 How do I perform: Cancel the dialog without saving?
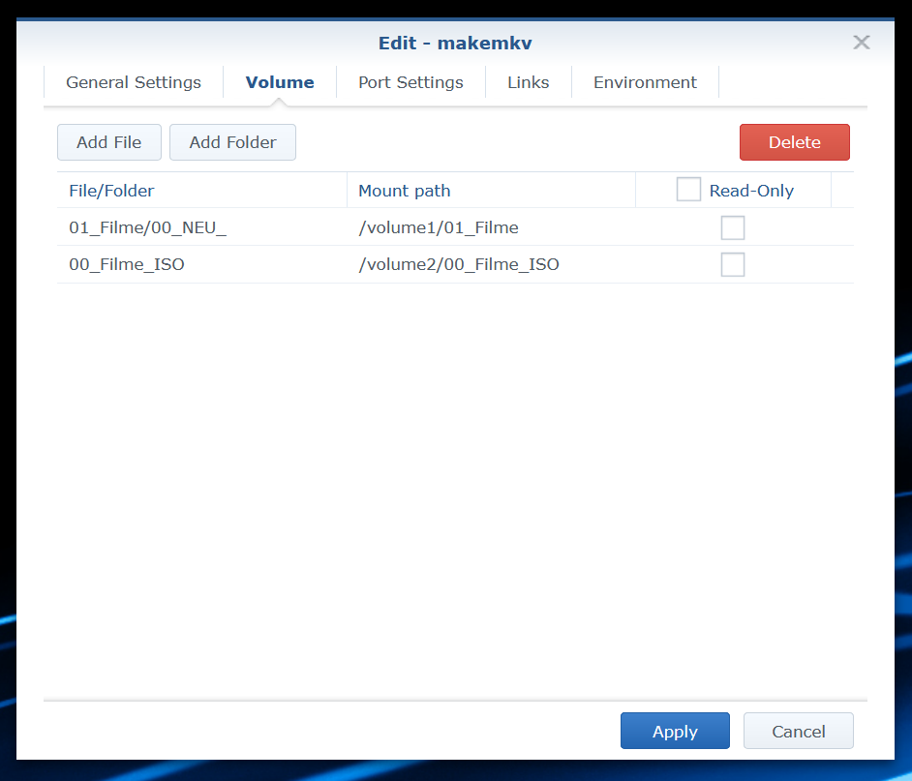(798, 731)
